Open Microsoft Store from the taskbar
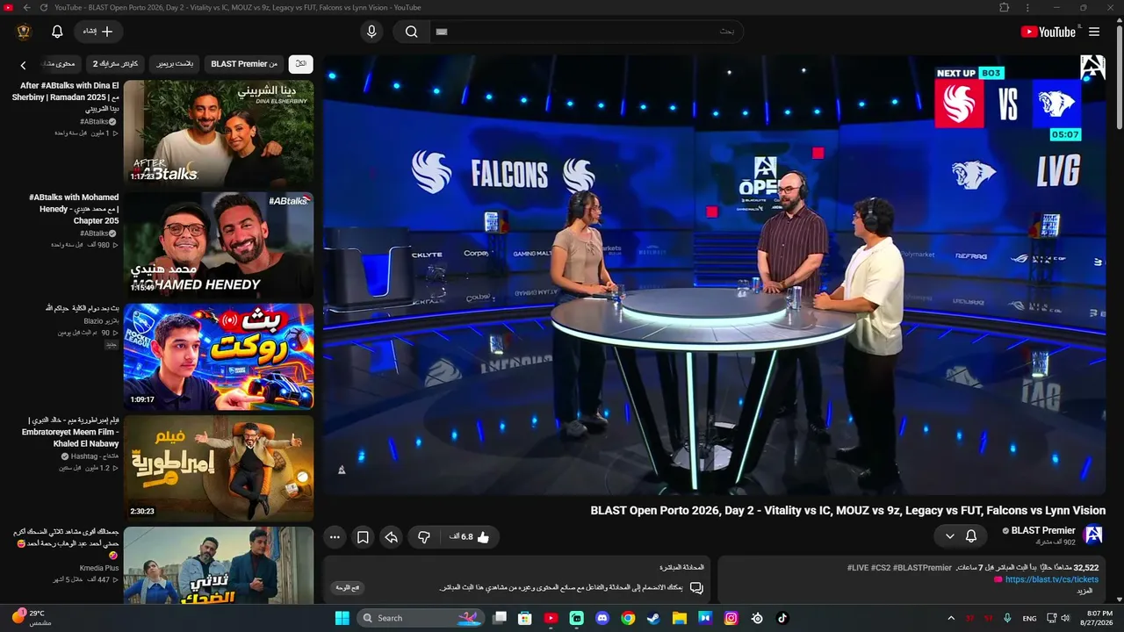This screenshot has height=632, width=1124. tap(525, 618)
